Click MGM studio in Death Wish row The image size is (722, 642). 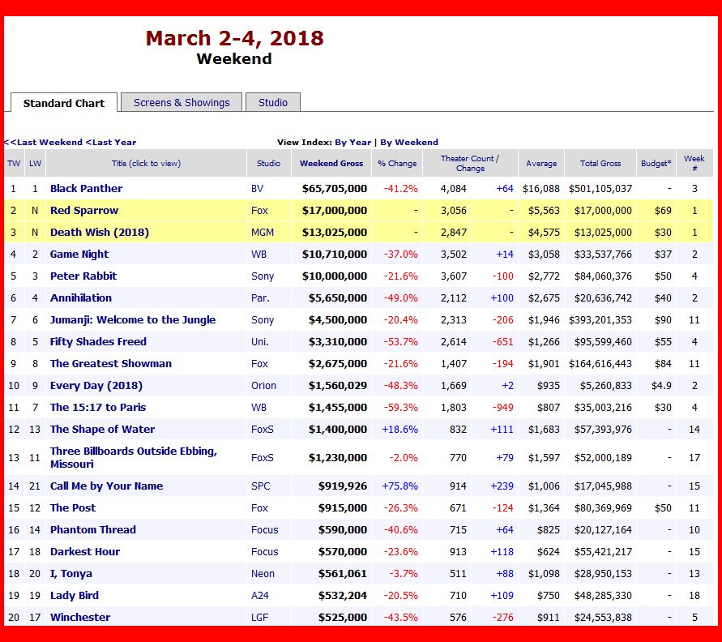263,232
